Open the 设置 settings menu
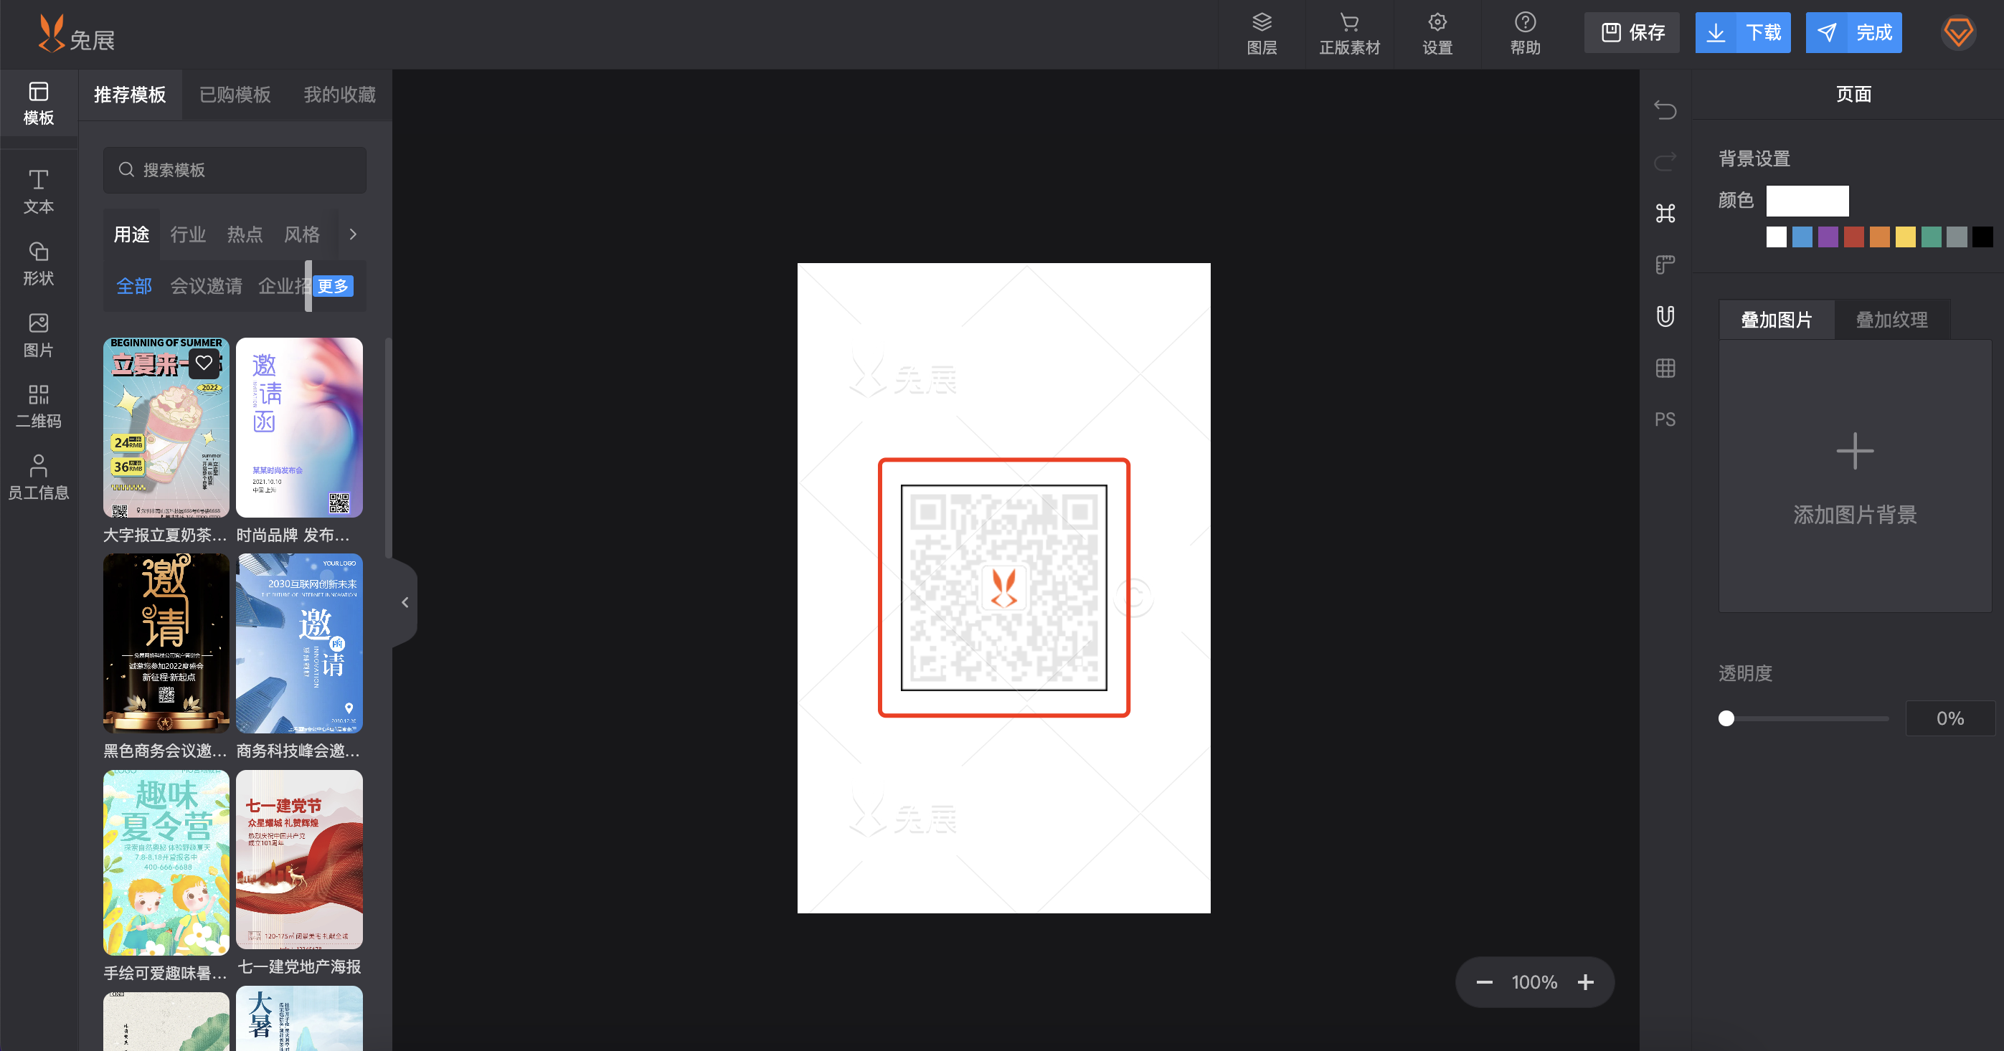The image size is (2004, 1051). (1437, 34)
